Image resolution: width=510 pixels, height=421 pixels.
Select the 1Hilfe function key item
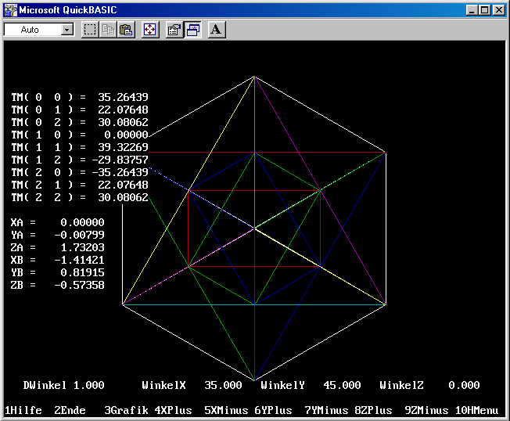tap(23, 410)
